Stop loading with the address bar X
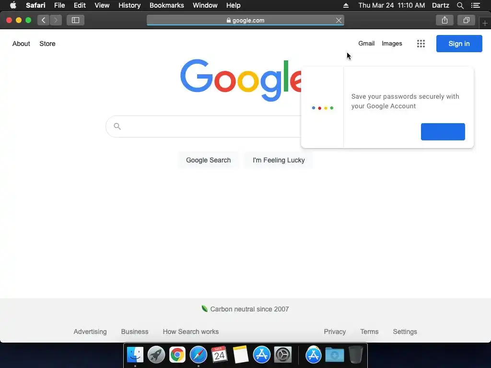 (x=339, y=20)
